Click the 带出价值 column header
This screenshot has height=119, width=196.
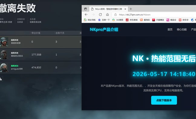(36, 33)
